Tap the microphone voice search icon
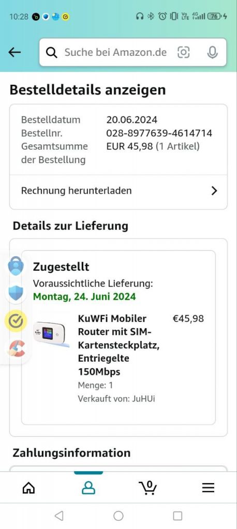The height and width of the screenshot is (529, 237). (x=212, y=52)
